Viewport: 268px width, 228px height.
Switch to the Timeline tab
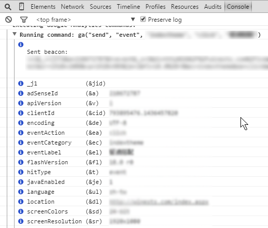click(128, 7)
